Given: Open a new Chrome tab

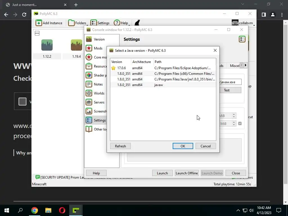Looking at the screenshot, I should (x=76, y=5).
